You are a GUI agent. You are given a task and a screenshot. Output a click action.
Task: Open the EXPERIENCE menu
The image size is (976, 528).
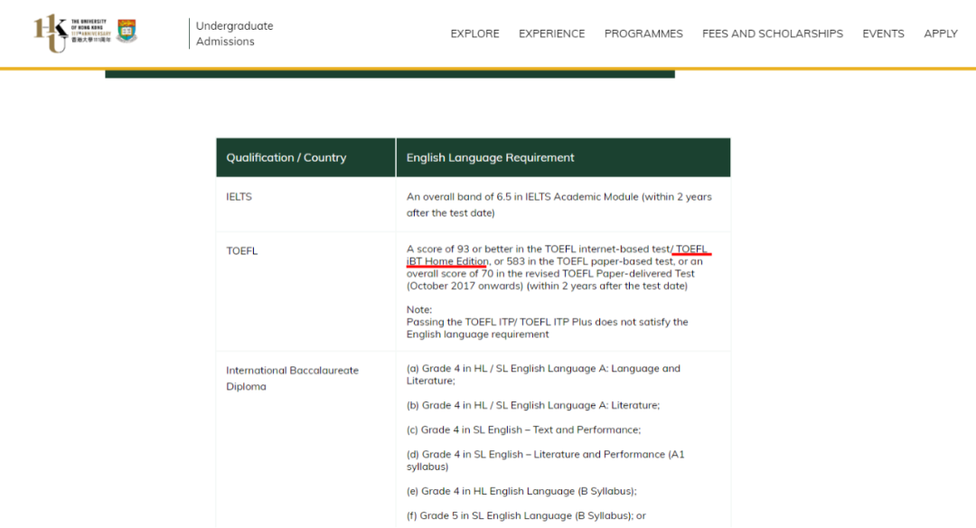pos(551,33)
